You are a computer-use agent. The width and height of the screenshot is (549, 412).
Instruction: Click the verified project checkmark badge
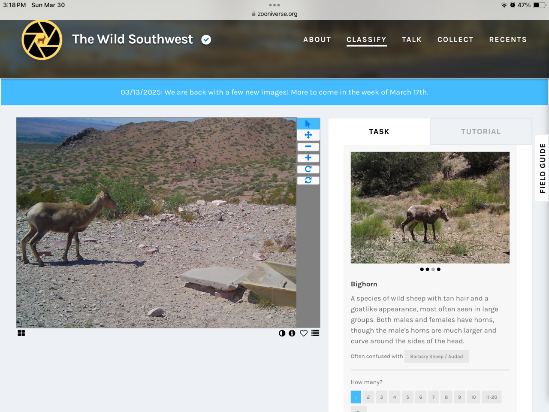(206, 40)
